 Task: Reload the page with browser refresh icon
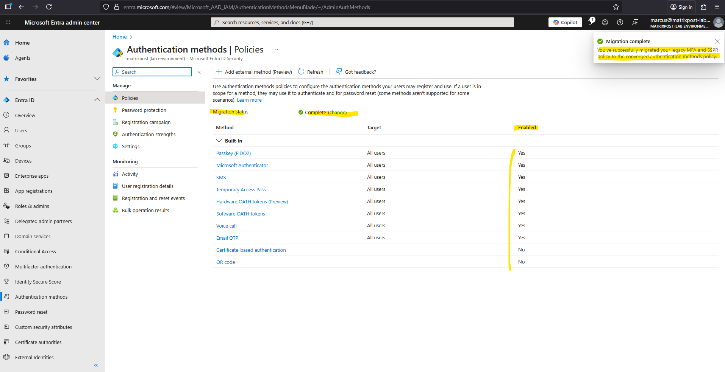point(49,7)
